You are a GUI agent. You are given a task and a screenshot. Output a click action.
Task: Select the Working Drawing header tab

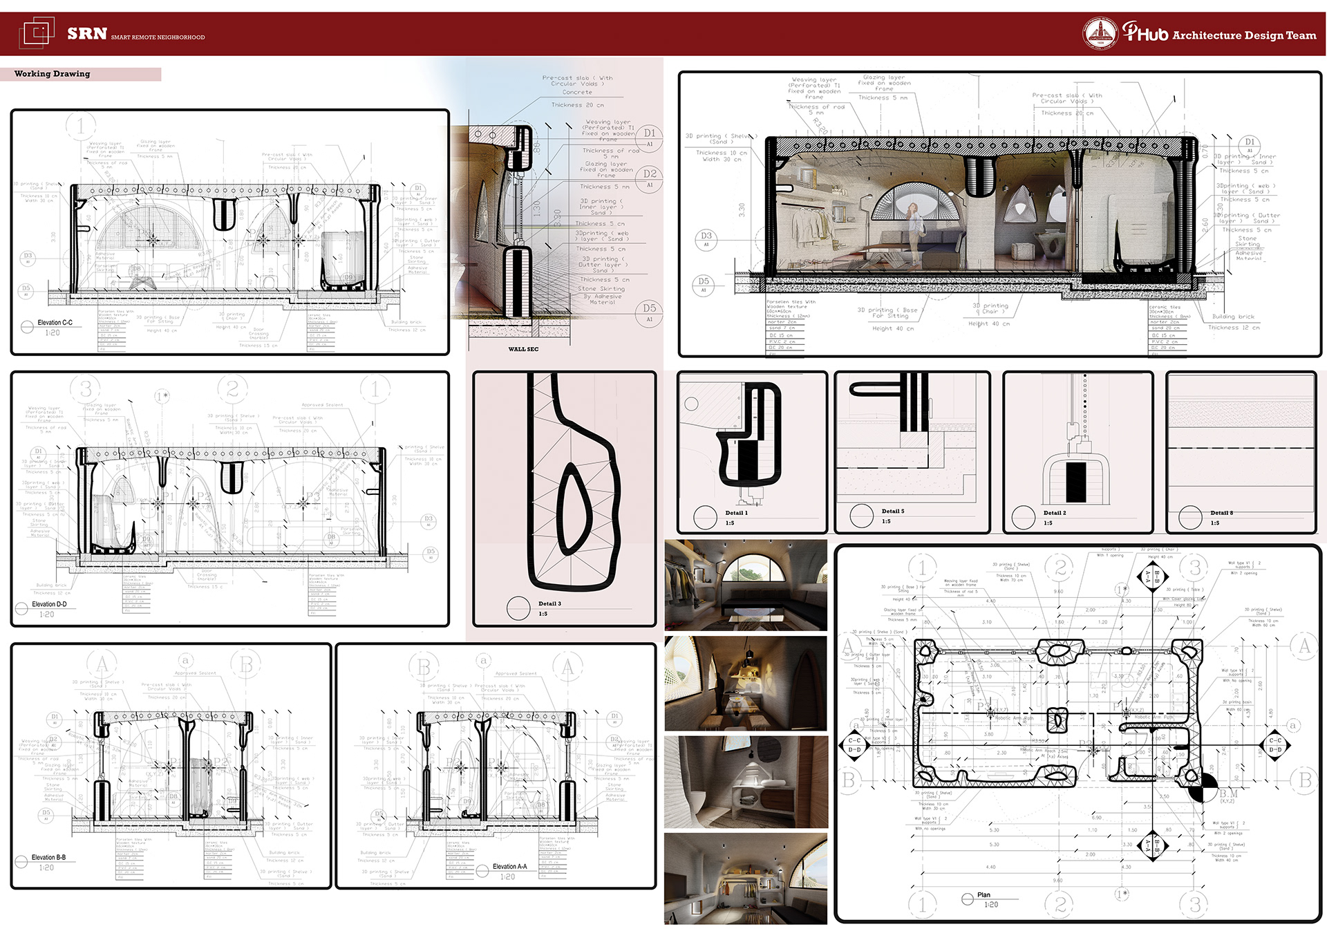coord(53,74)
